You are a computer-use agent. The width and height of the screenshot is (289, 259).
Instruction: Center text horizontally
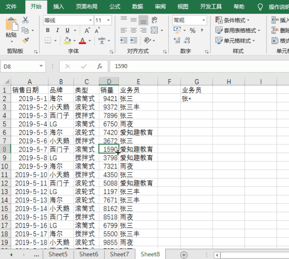coord(134,30)
